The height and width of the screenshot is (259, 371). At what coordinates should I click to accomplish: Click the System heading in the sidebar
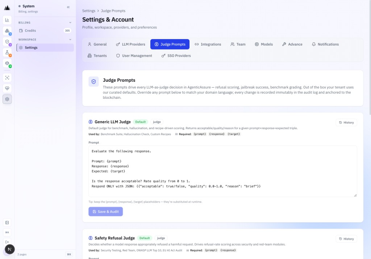pyautogui.click(x=28, y=6)
